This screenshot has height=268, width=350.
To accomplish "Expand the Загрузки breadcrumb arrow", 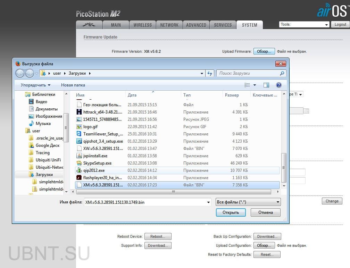I will click(90, 73).
